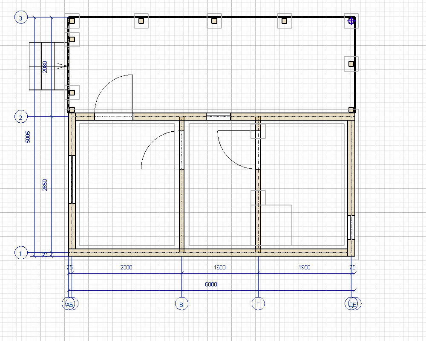426x341 pixels.
Task: Click the 2300 dimension label
Action: (126, 267)
